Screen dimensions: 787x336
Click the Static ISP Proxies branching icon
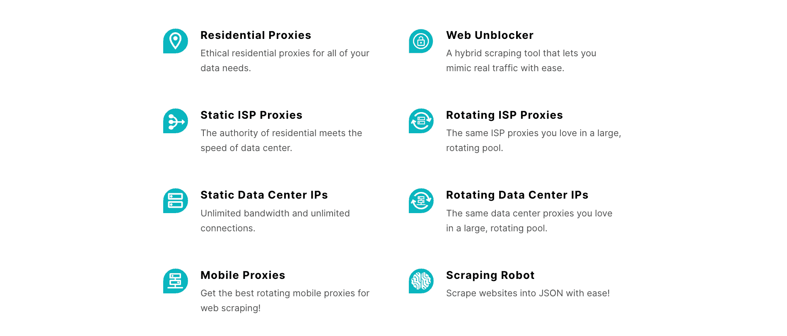(175, 121)
